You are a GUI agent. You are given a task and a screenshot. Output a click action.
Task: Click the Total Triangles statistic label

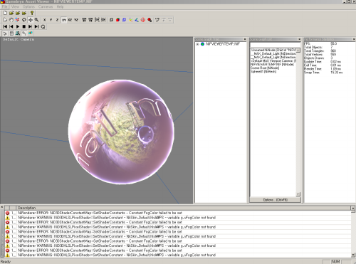coord(314,51)
